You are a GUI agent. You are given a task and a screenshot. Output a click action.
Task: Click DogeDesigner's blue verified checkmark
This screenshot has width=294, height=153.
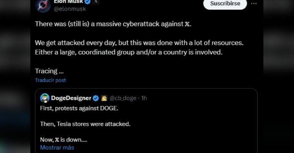tap(96, 98)
